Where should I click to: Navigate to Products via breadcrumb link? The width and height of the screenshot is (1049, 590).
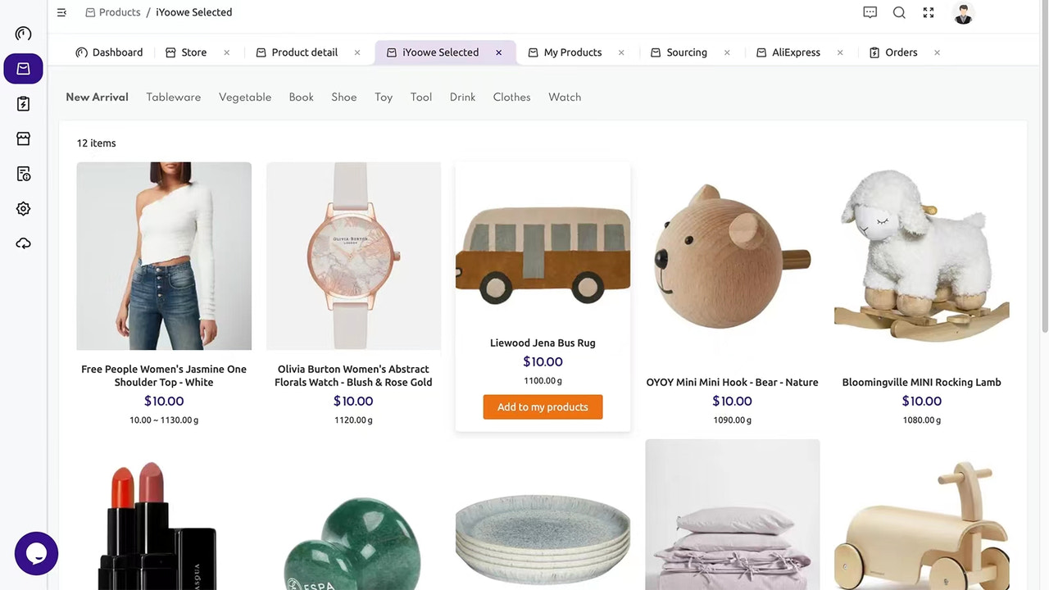pyautogui.click(x=120, y=11)
